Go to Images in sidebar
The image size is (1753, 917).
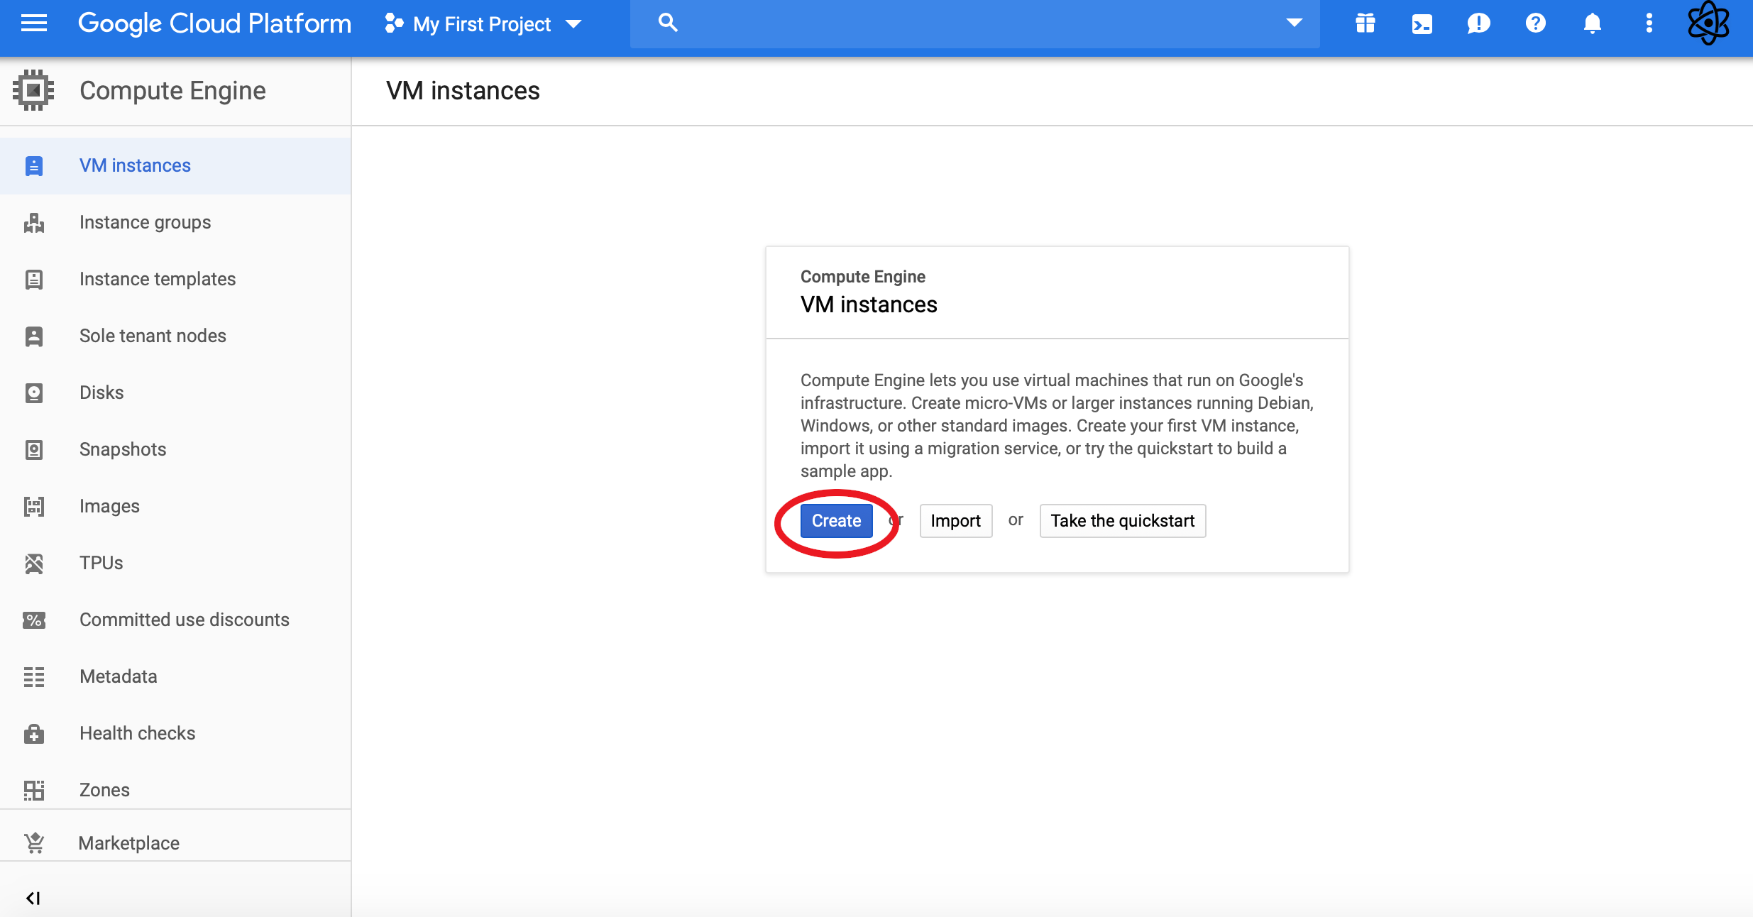175,506
